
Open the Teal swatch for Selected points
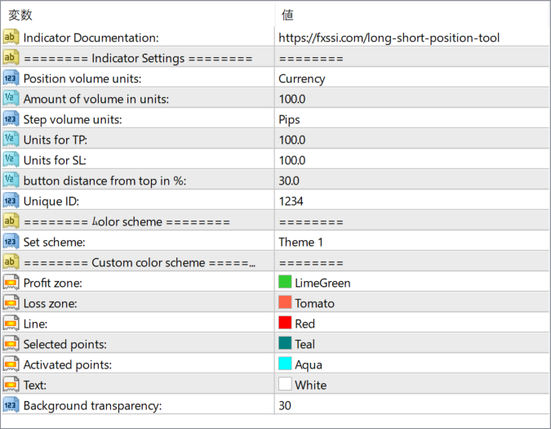285,343
